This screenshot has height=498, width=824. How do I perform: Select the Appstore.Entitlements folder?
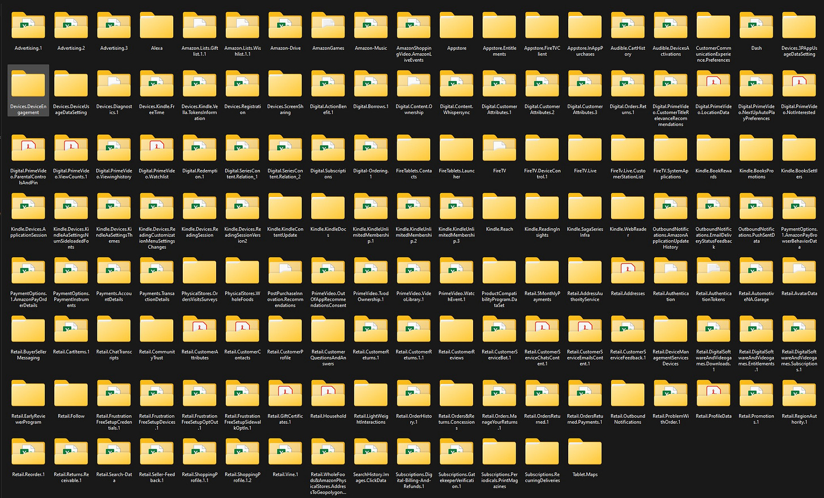[500, 27]
